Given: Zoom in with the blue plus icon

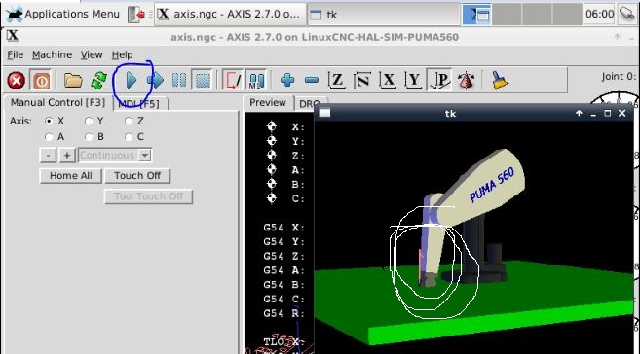Looking at the screenshot, I should (x=287, y=80).
